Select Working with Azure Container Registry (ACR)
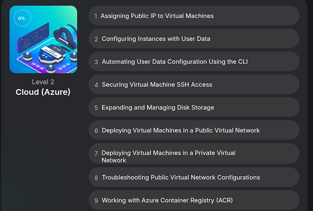313x211 pixels. [167, 200]
